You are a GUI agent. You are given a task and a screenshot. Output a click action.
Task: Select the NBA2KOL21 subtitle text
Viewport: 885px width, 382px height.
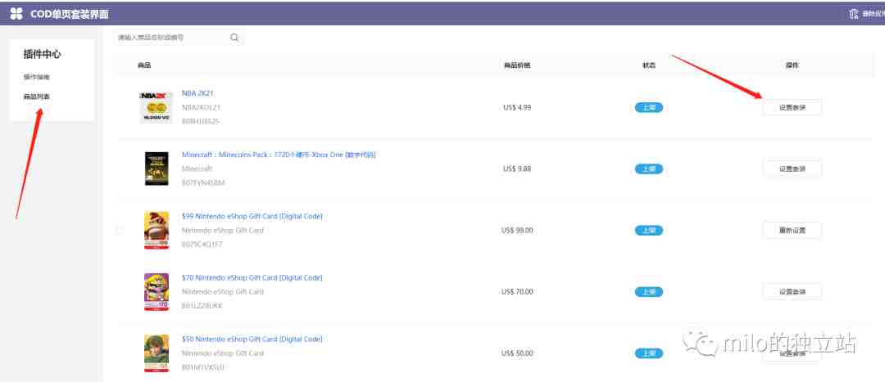coord(201,107)
